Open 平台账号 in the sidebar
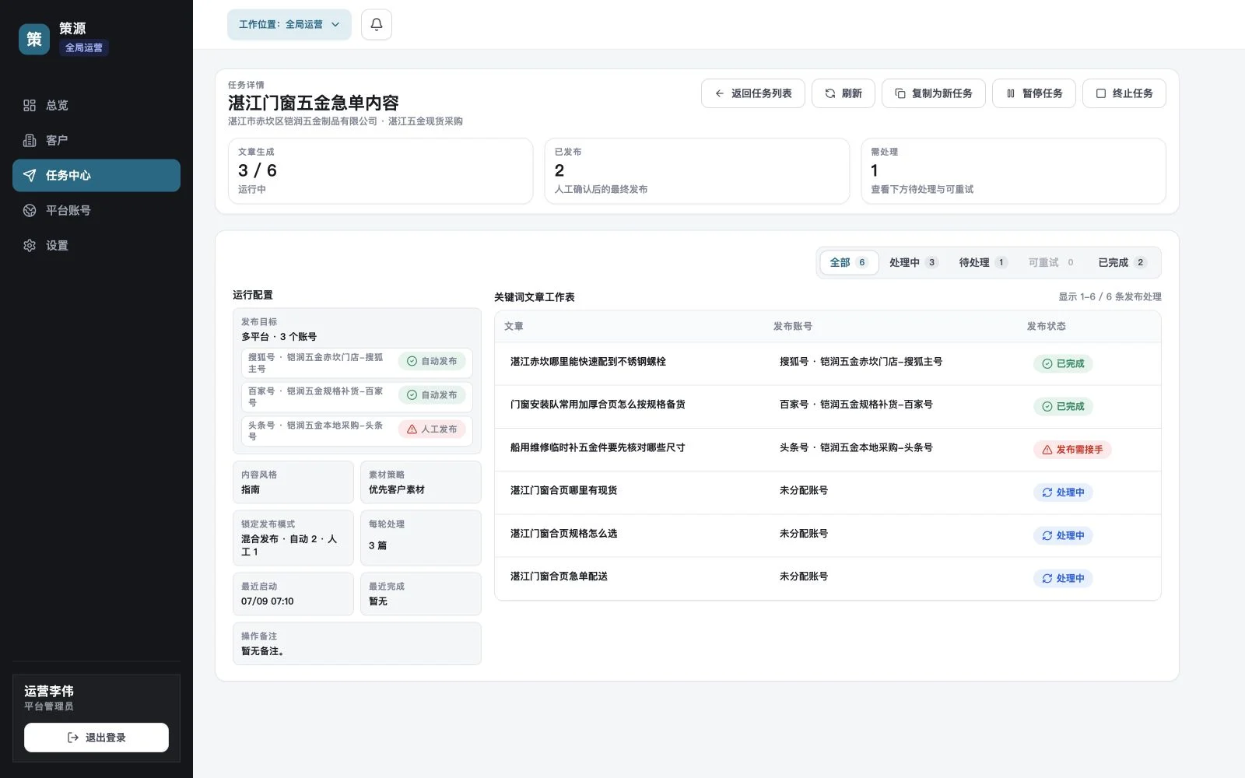This screenshot has width=1245, height=778. [96, 210]
